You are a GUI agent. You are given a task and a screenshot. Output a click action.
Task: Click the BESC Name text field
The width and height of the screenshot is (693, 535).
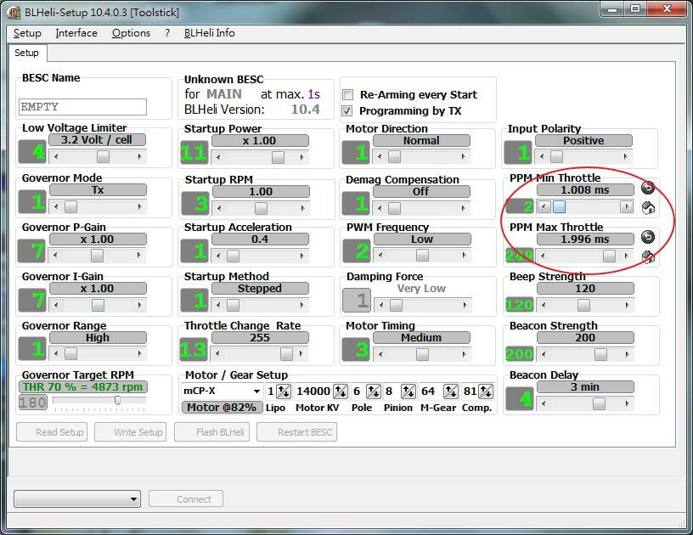82,107
